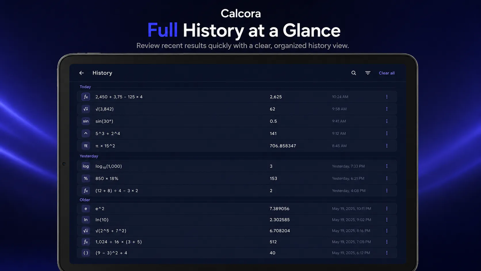Select the expression 1,024 ÷ 16 × (3 + 5)
Screen dimensions: 481x271
tap(119, 242)
